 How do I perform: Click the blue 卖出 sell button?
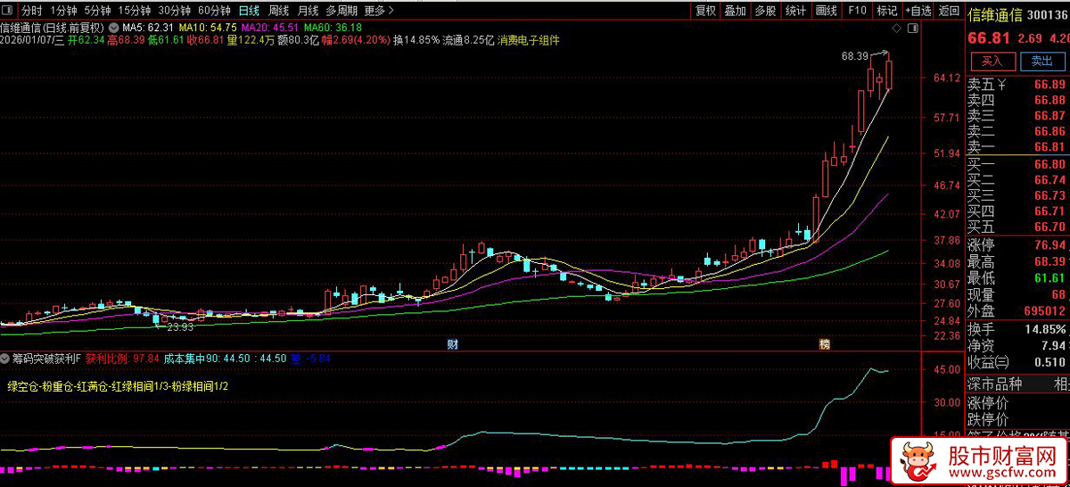1041,62
